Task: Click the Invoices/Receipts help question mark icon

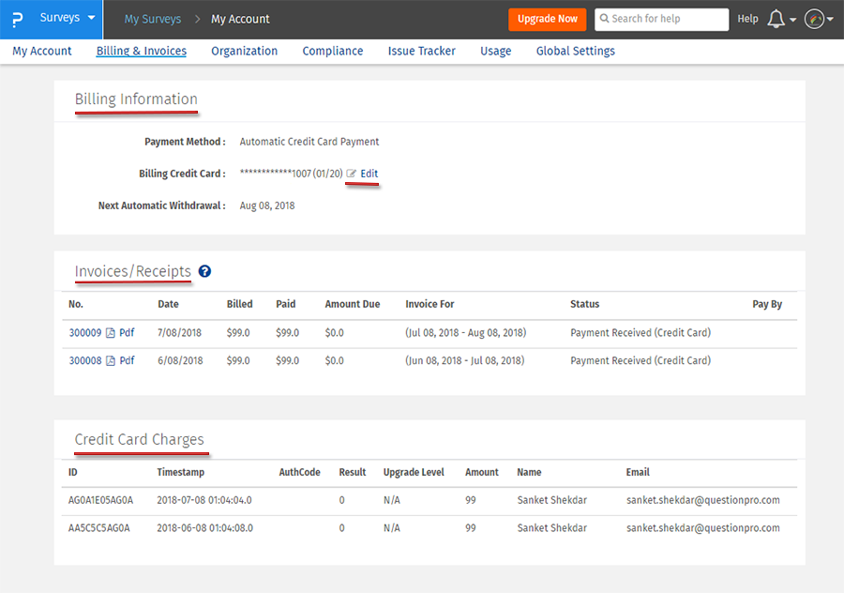Action: [x=205, y=271]
